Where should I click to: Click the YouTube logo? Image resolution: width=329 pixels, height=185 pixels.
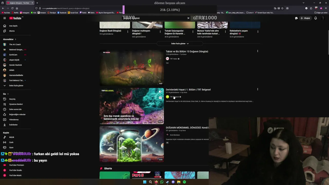click(x=16, y=18)
